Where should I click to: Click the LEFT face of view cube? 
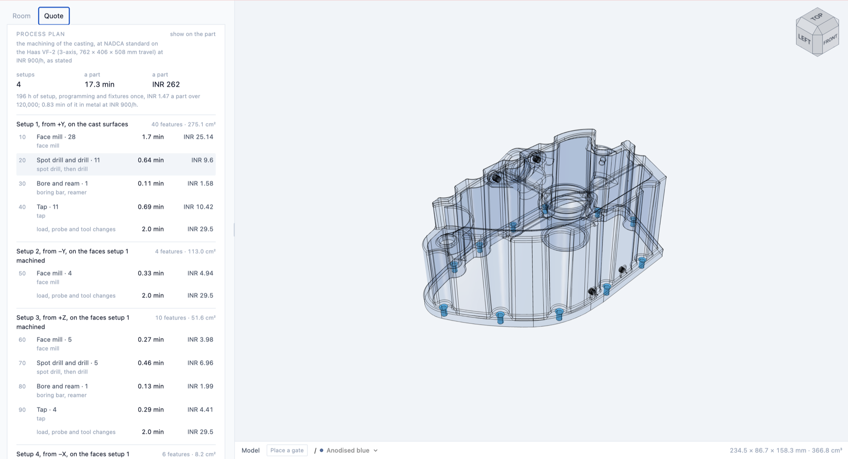coord(804,40)
